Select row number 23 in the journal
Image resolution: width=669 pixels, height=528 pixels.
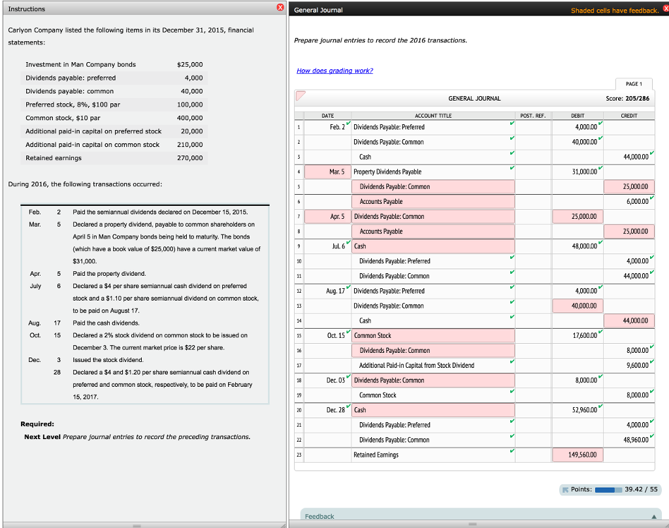(299, 455)
